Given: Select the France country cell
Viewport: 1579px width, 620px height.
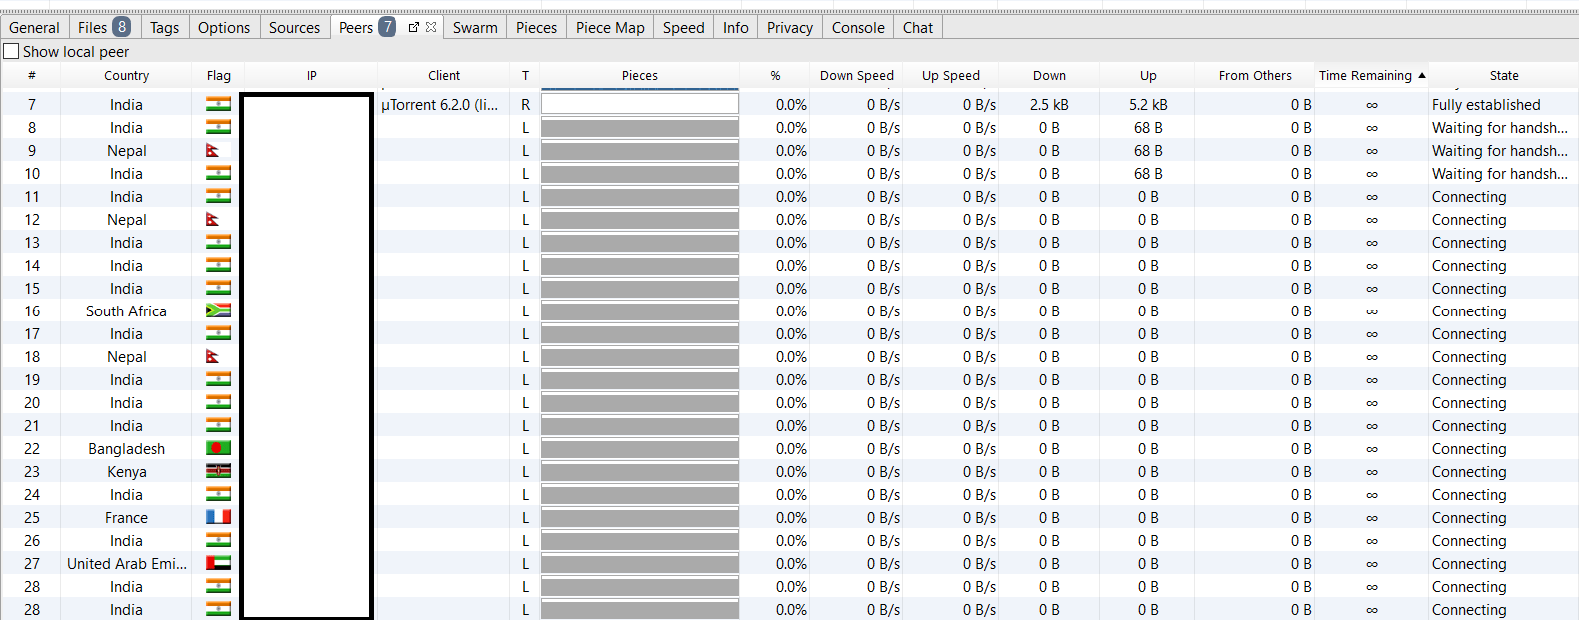Looking at the screenshot, I should coord(126,517).
